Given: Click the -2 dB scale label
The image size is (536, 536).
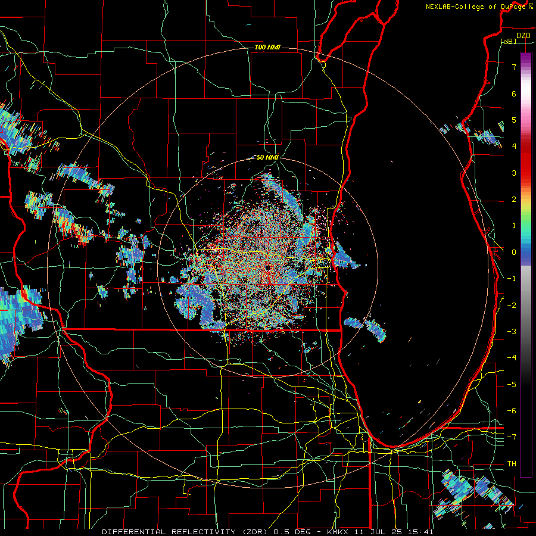Looking at the screenshot, I should point(512,306).
